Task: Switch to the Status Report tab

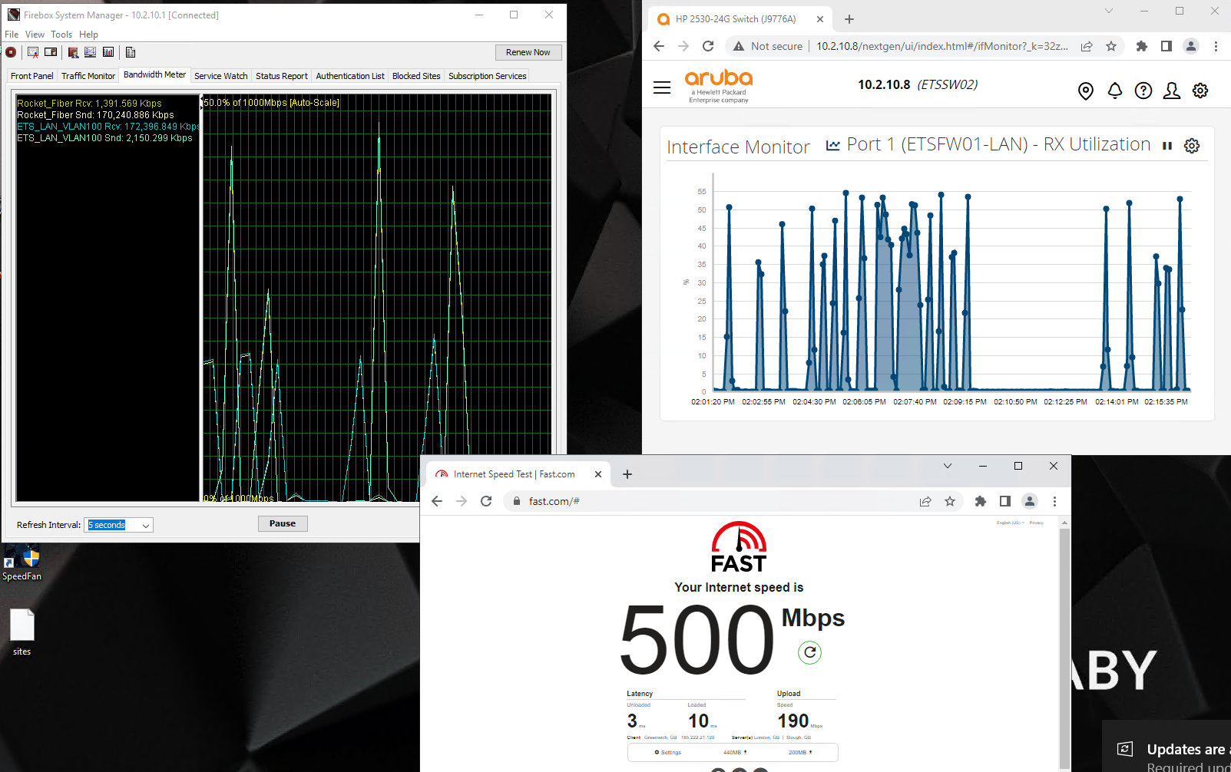Action: [282, 76]
